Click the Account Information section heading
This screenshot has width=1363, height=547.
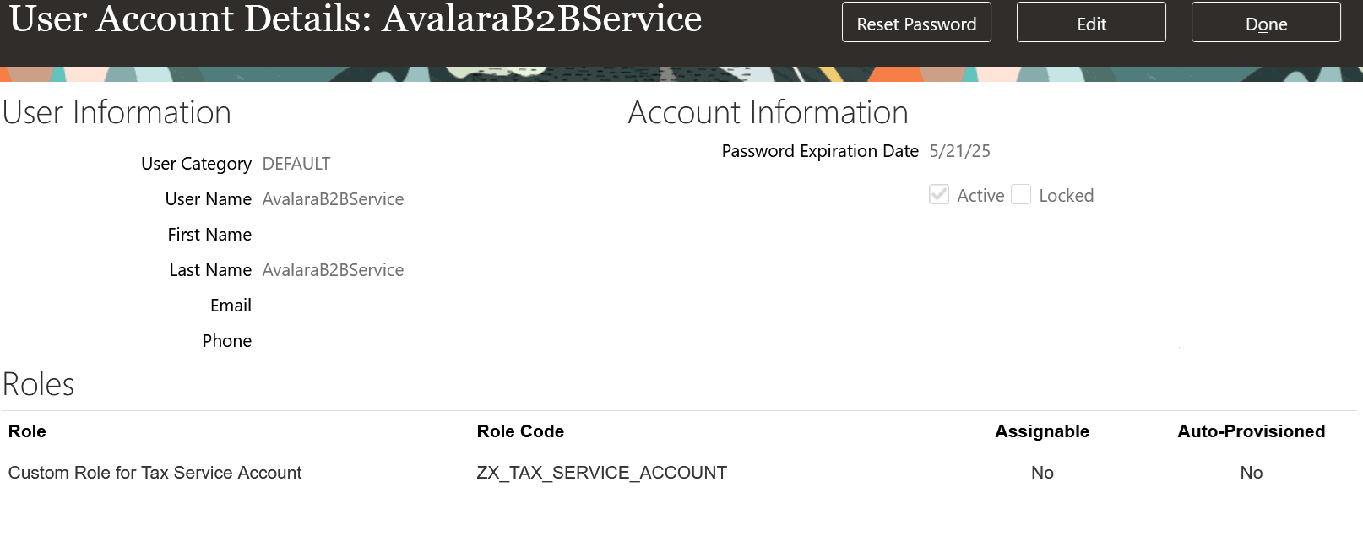768,113
